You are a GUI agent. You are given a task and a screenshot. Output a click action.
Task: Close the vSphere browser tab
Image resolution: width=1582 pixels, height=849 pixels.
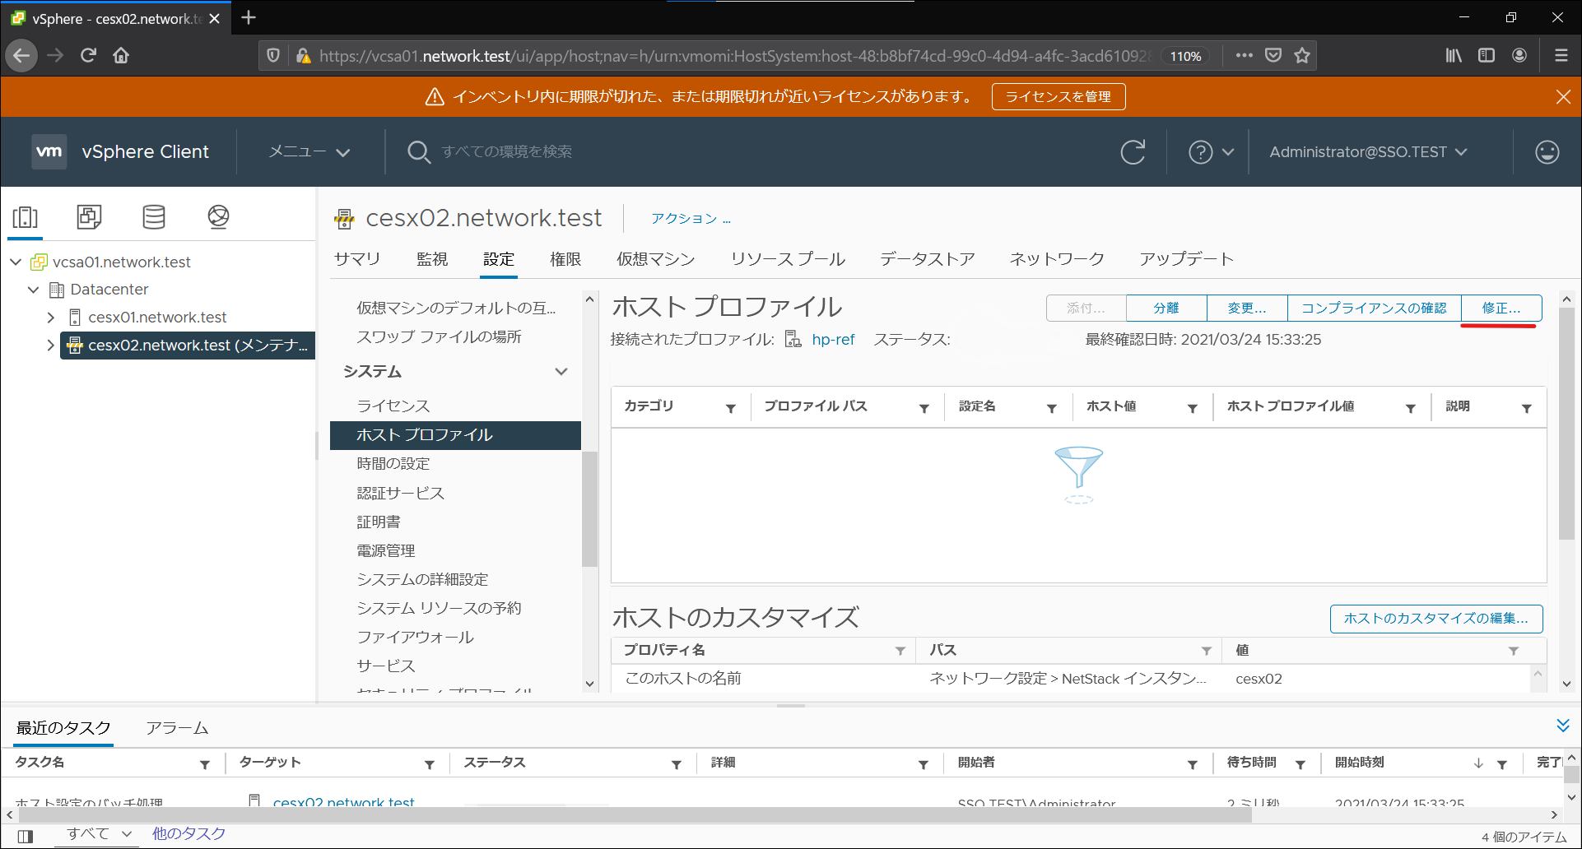pyautogui.click(x=214, y=18)
